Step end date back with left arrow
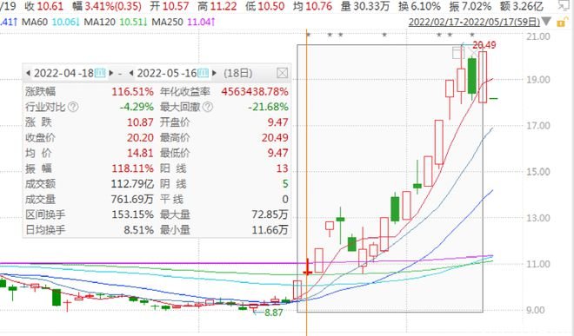The height and width of the screenshot is (336, 574). [x=131, y=73]
